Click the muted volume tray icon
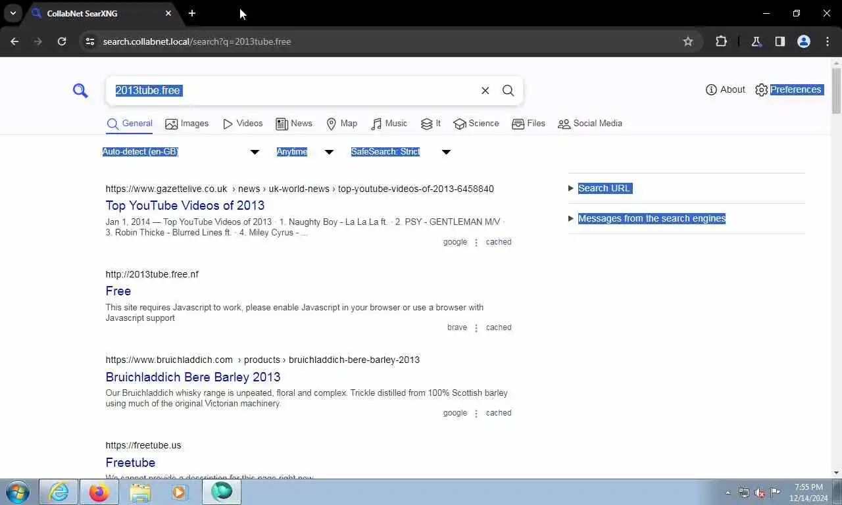Screen dimensions: 842x505 [760, 493]
